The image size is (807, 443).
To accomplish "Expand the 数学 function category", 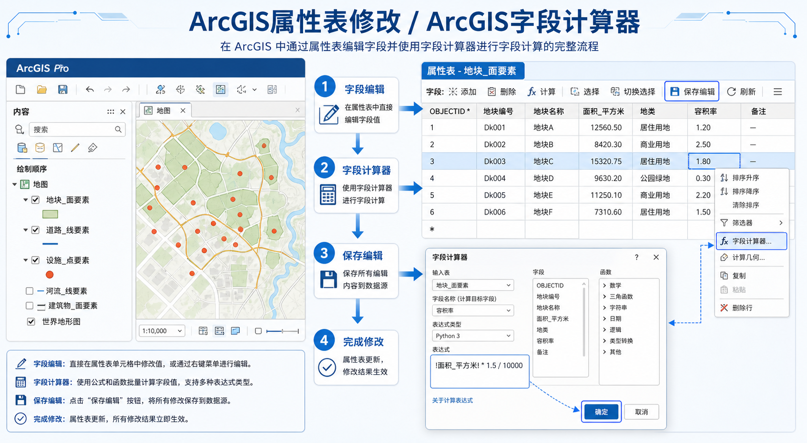I will click(x=604, y=286).
